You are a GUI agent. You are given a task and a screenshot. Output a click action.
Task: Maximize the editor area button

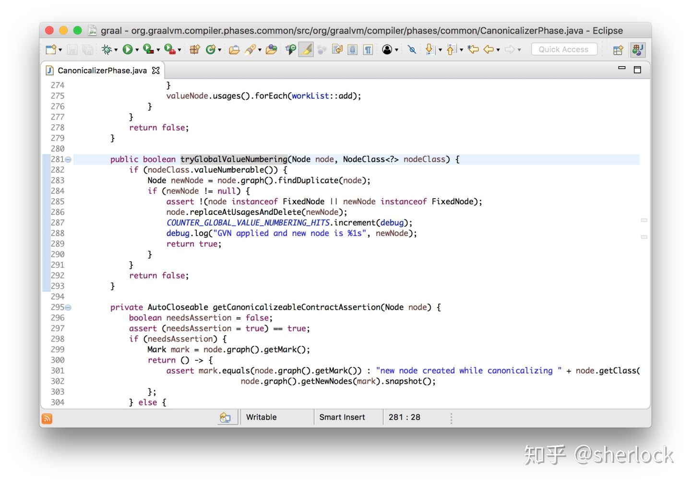click(x=637, y=70)
